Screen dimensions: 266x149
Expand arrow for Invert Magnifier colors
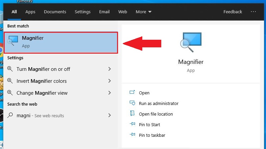[109, 81]
